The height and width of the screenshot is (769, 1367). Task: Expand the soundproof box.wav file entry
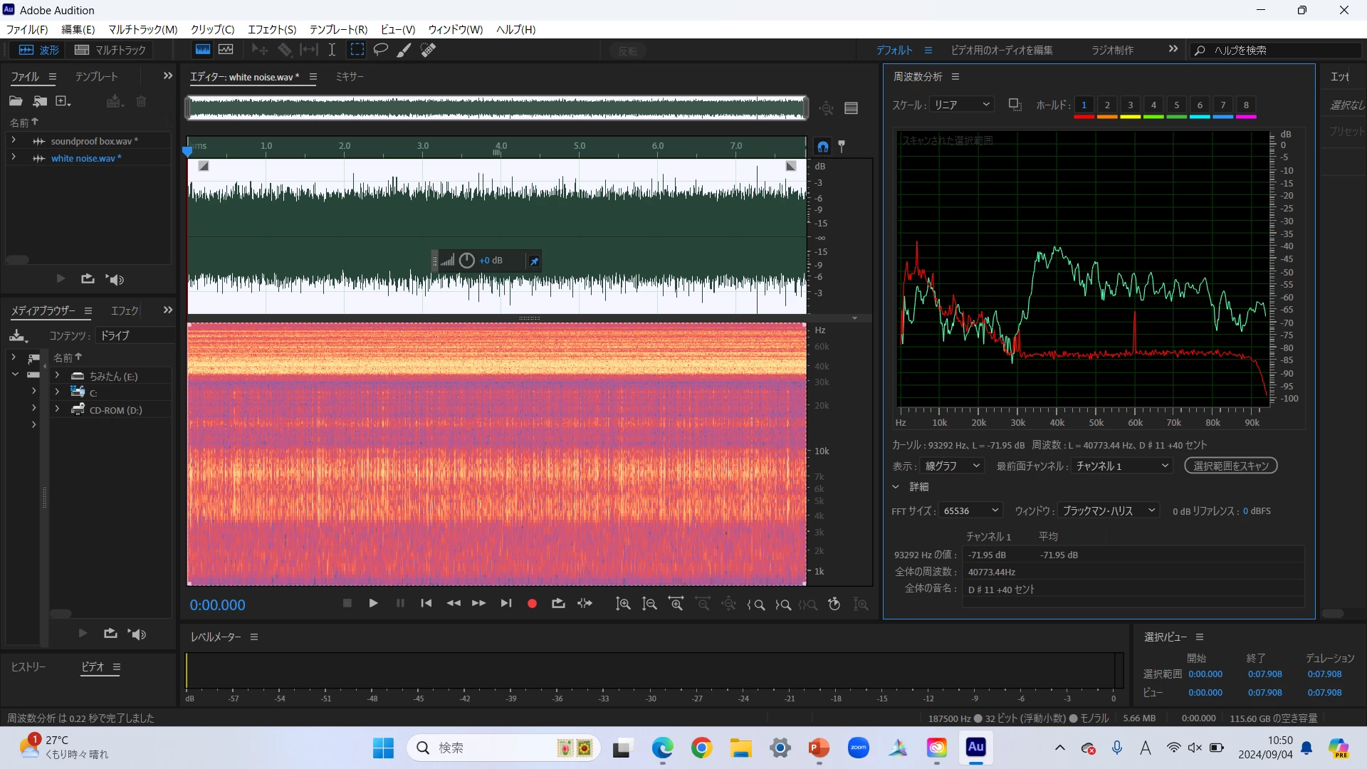point(14,141)
